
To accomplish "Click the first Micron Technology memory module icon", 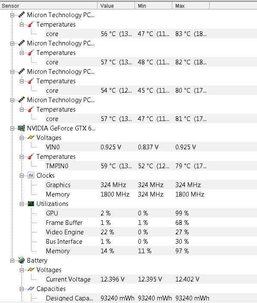I will 21,15.
